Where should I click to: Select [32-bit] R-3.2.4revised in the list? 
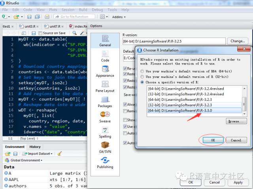(x=194, y=94)
